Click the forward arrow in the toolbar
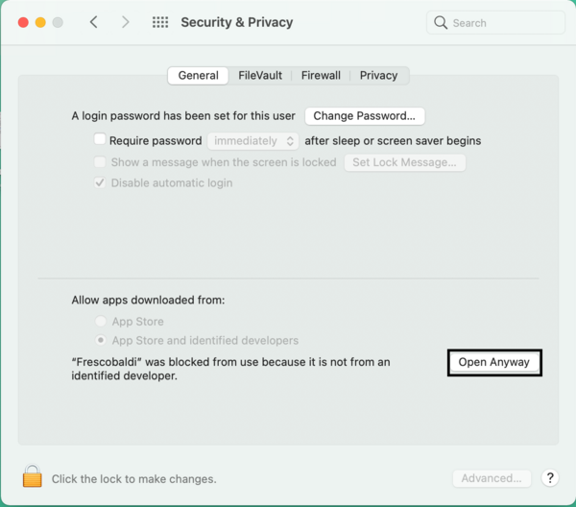 [x=125, y=22]
